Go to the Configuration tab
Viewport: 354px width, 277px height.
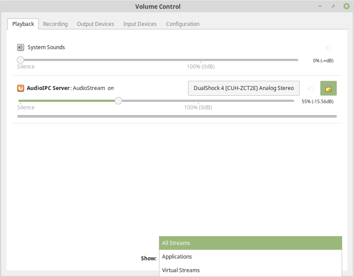tap(183, 24)
